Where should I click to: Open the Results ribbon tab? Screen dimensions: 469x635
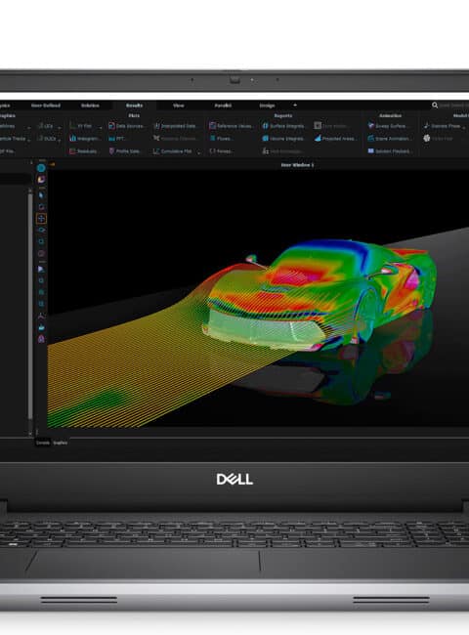point(134,106)
